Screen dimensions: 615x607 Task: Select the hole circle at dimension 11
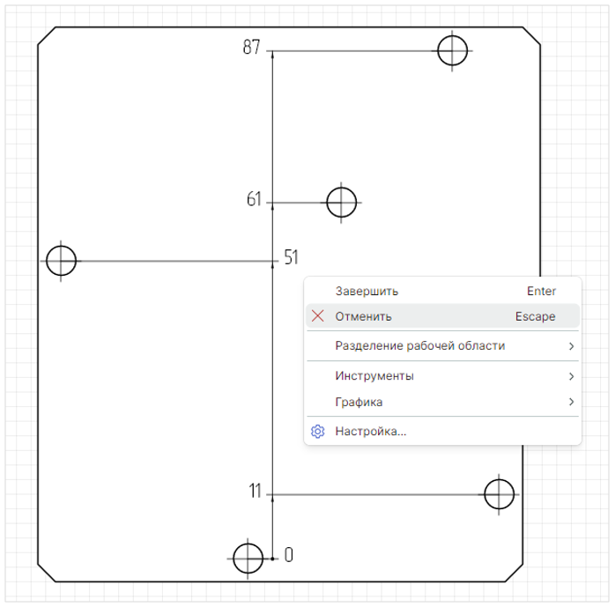click(499, 494)
